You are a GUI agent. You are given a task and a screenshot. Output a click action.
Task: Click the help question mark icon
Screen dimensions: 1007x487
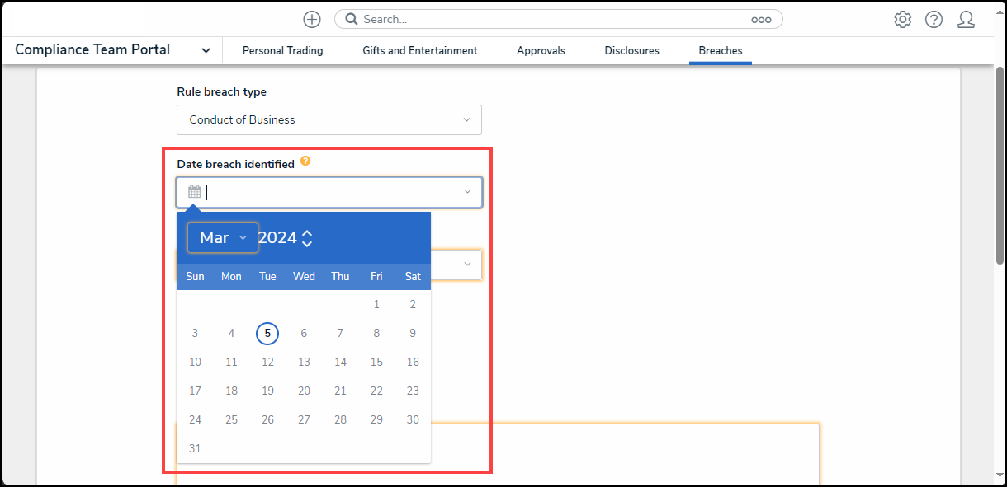[934, 20]
